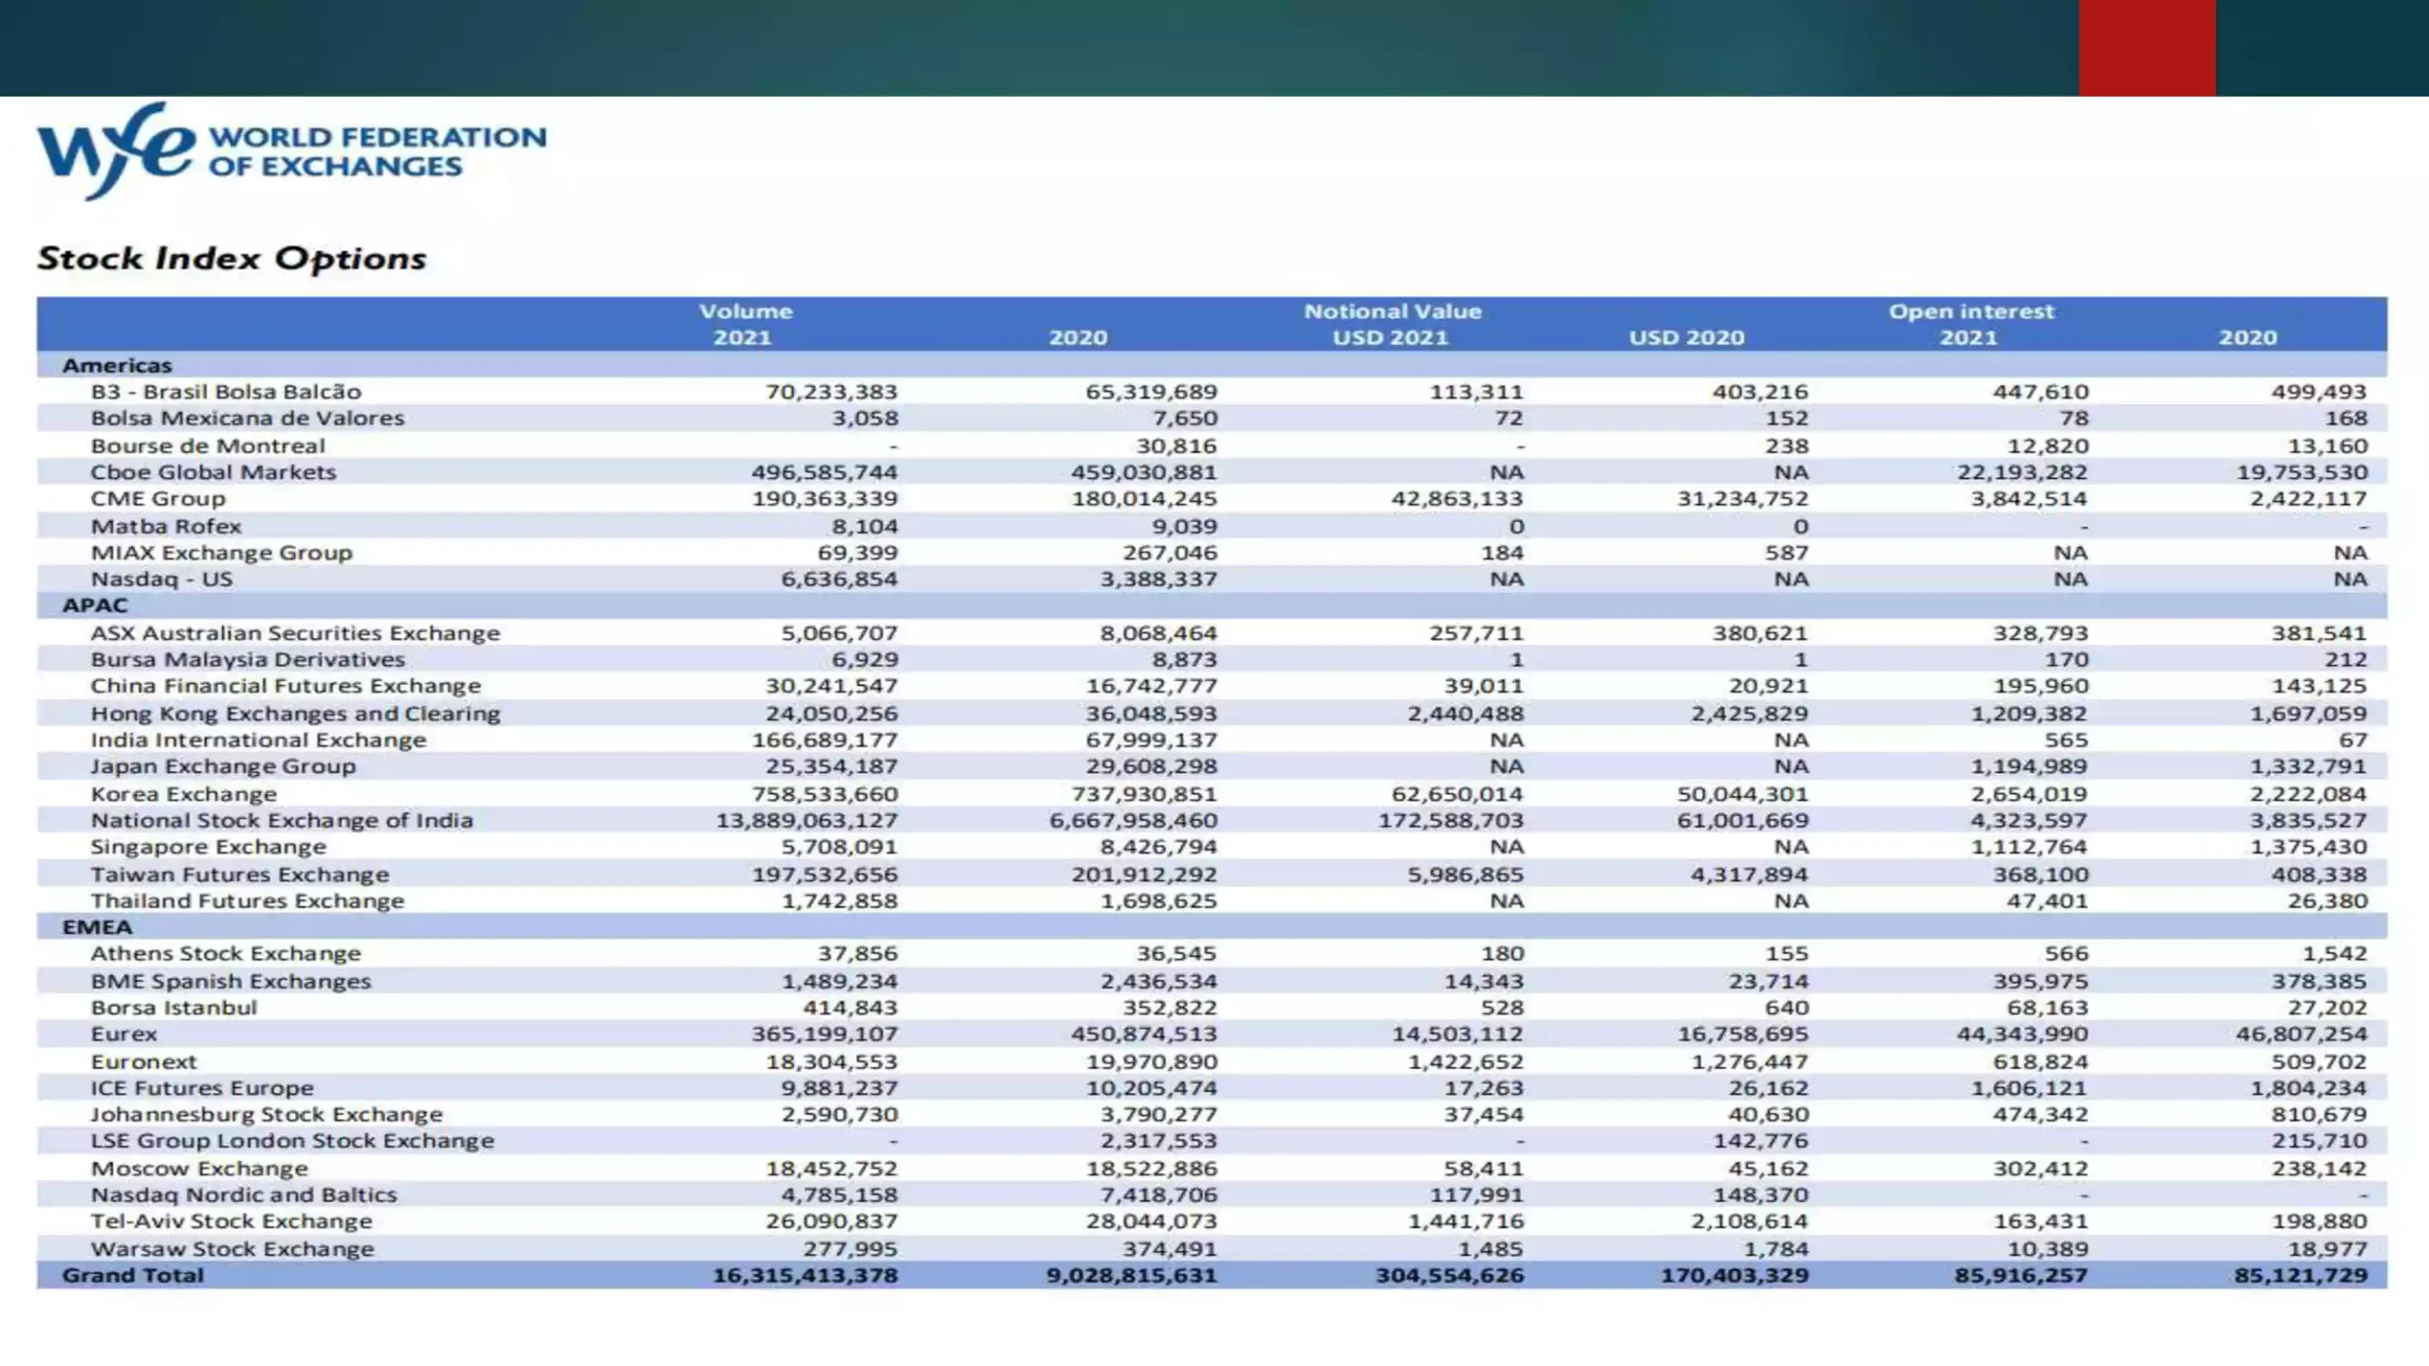Click Hong Kong Exchanges and Clearing label

[295, 714]
